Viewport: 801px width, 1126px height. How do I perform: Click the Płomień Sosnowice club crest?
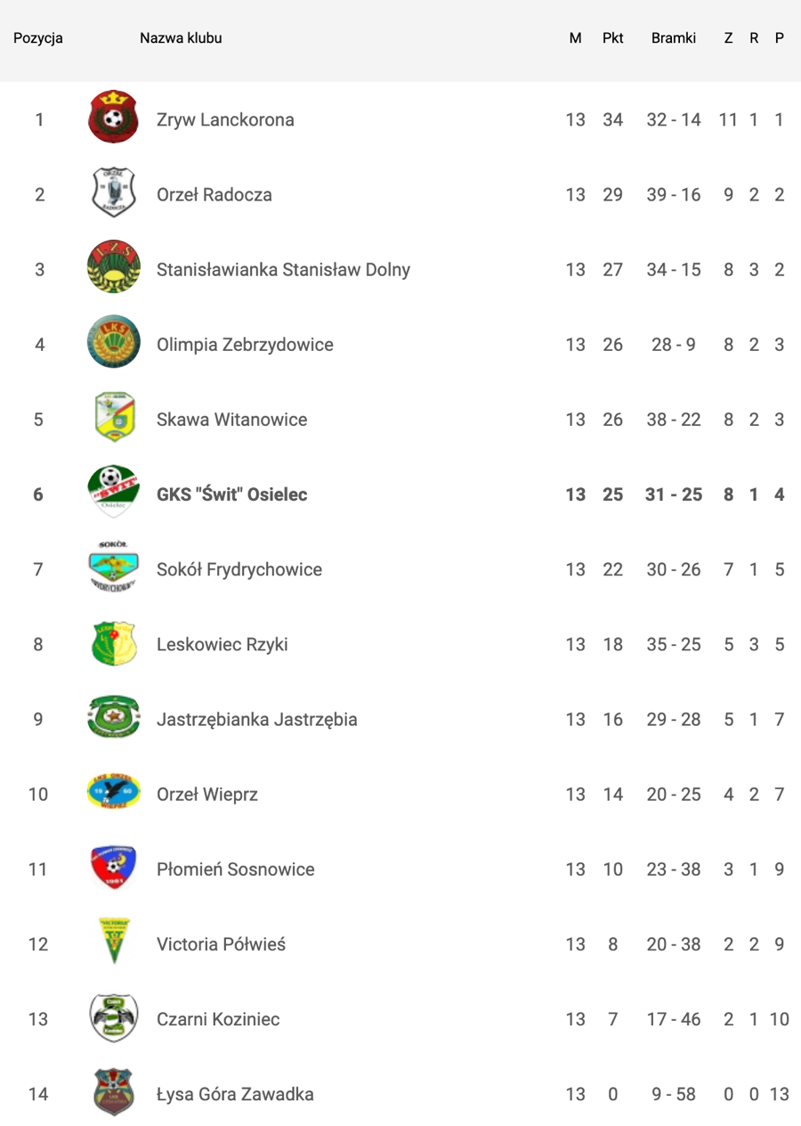tap(114, 868)
